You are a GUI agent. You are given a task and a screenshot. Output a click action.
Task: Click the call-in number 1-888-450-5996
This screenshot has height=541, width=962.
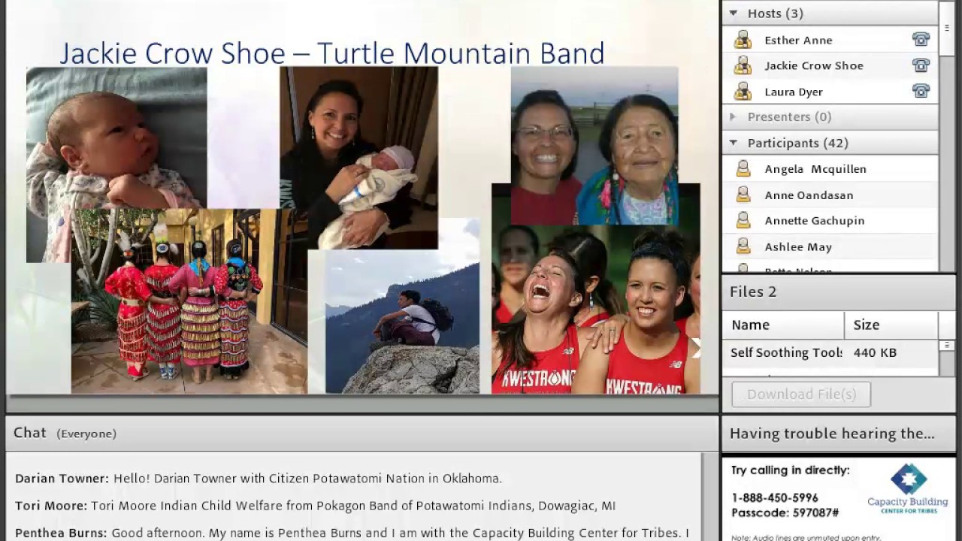775,497
